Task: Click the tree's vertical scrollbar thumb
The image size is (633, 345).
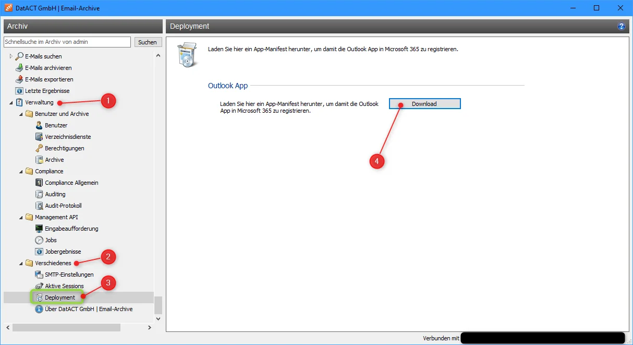Action: tap(158, 305)
